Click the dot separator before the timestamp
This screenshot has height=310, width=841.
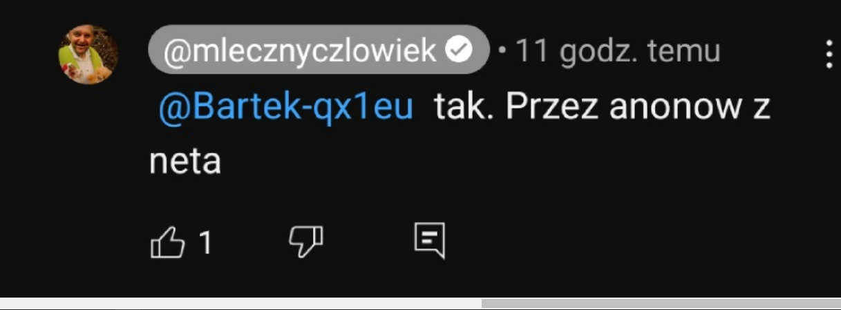[x=501, y=52]
